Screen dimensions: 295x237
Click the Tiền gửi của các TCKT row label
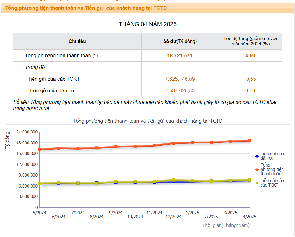coord(52,79)
